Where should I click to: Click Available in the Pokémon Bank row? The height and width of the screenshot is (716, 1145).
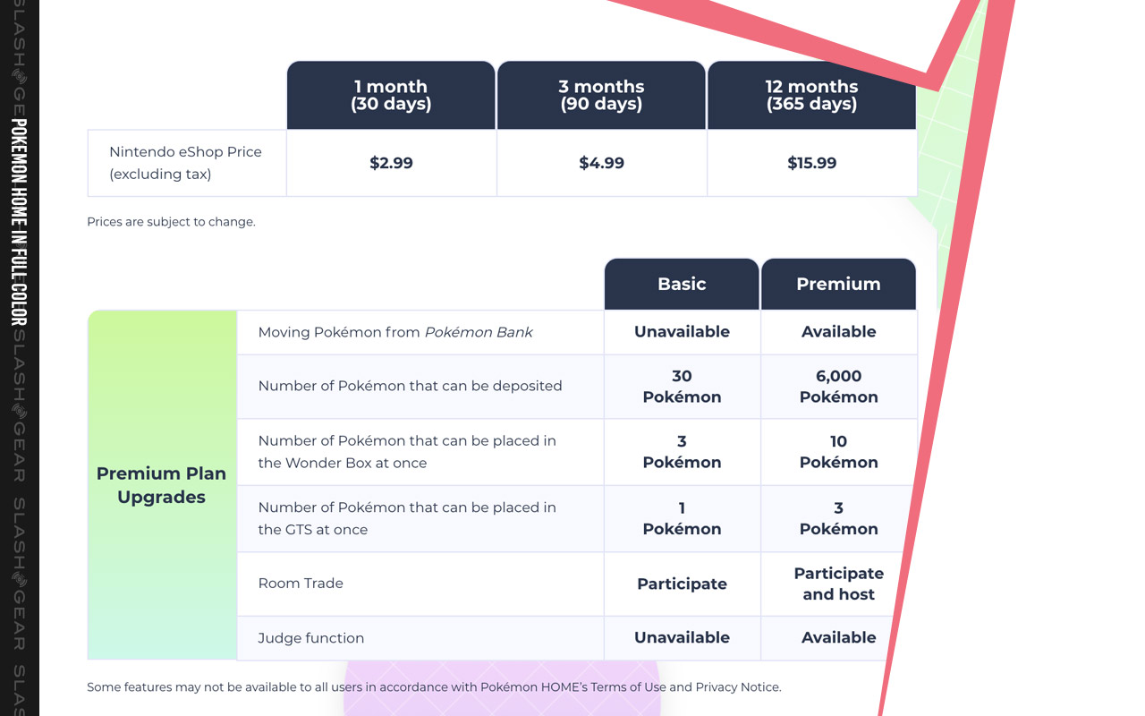click(x=838, y=332)
